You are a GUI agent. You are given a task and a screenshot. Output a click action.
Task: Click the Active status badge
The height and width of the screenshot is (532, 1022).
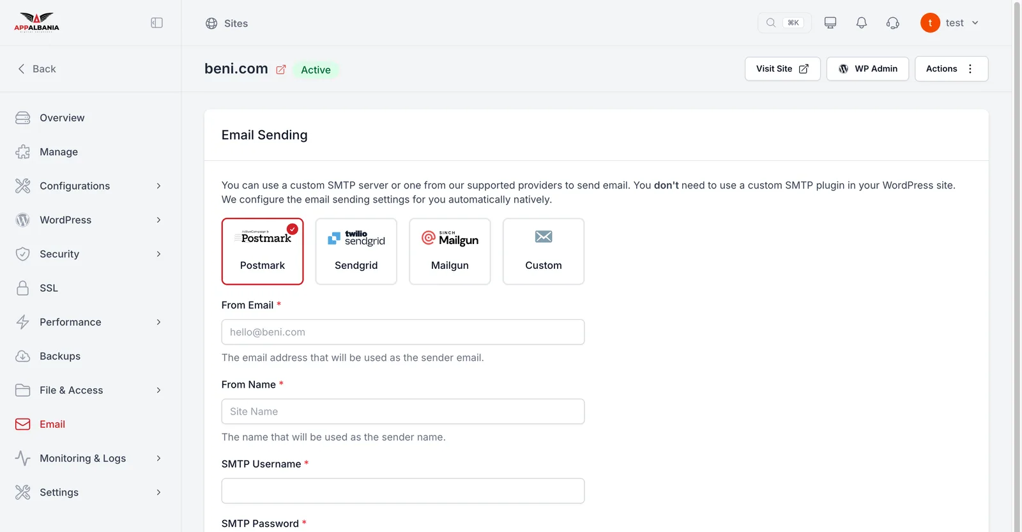tap(316, 70)
